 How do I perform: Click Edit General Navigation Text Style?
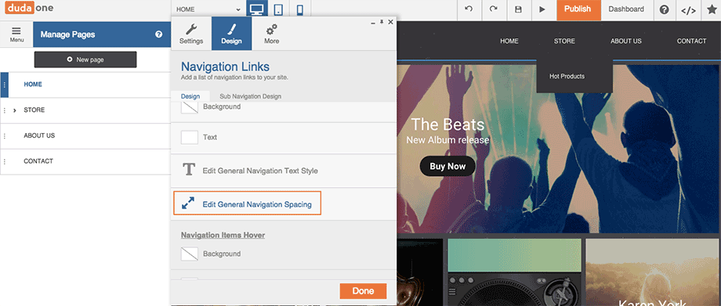pyautogui.click(x=260, y=171)
